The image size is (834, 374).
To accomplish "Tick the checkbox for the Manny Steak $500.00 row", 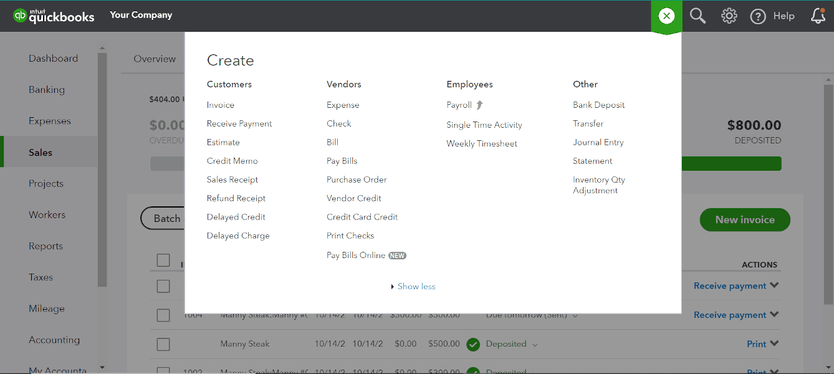I will pos(163,344).
